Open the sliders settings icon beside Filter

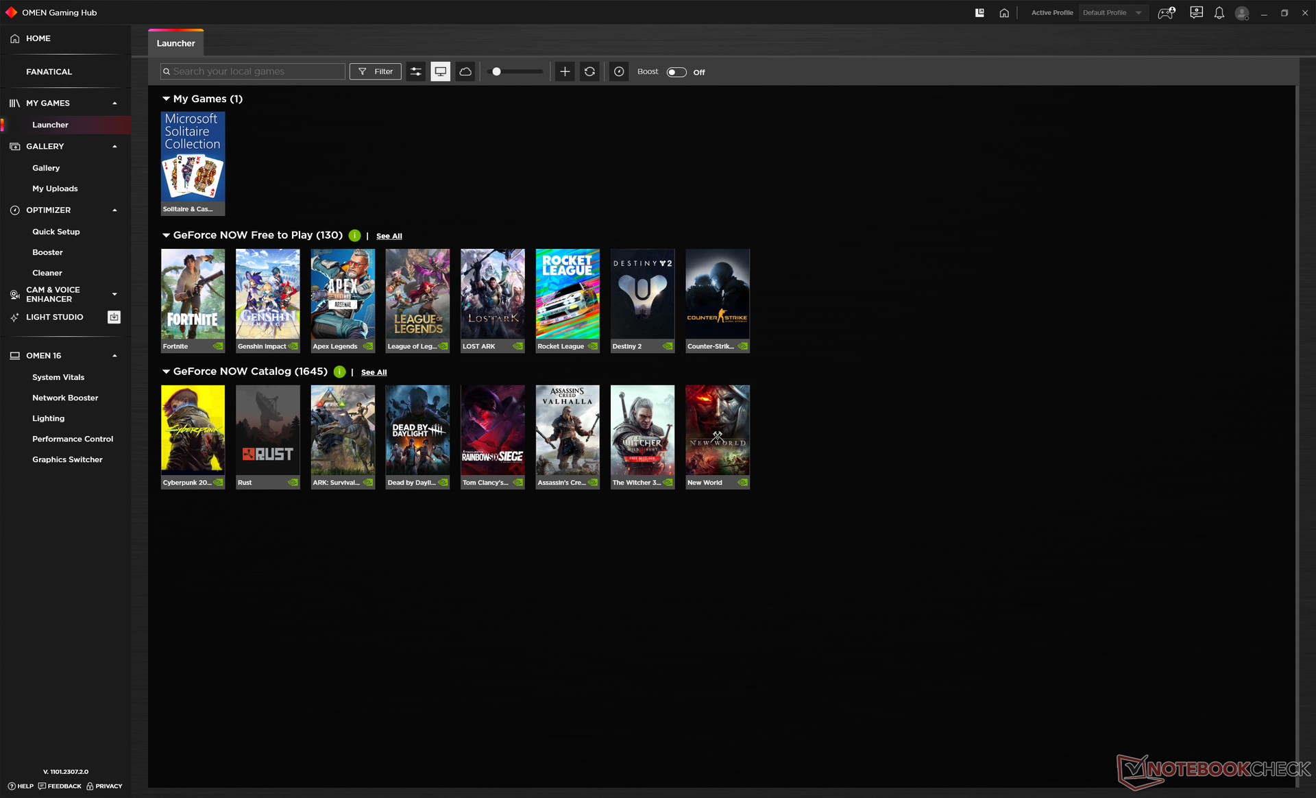(416, 71)
